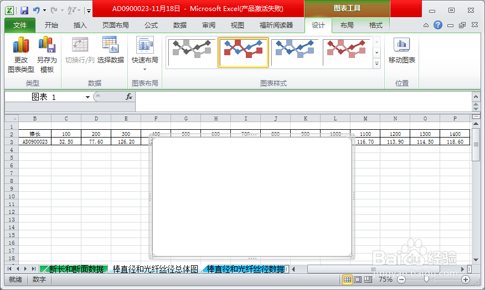Click cell with value 116.70
The height and width of the screenshot is (290, 485).
tap(365, 142)
